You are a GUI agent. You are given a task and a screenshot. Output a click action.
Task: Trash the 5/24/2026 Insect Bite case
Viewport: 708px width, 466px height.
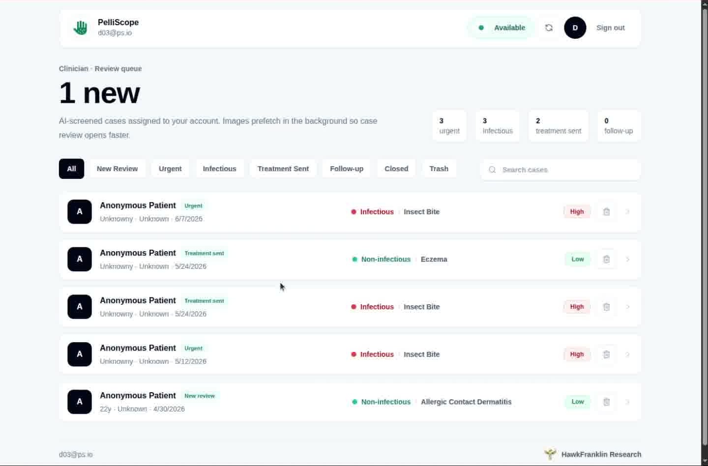tap(606, 307)
